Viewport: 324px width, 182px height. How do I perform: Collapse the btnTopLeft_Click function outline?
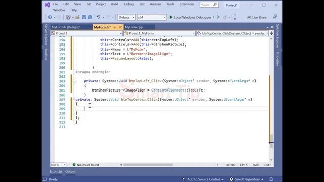74,81
